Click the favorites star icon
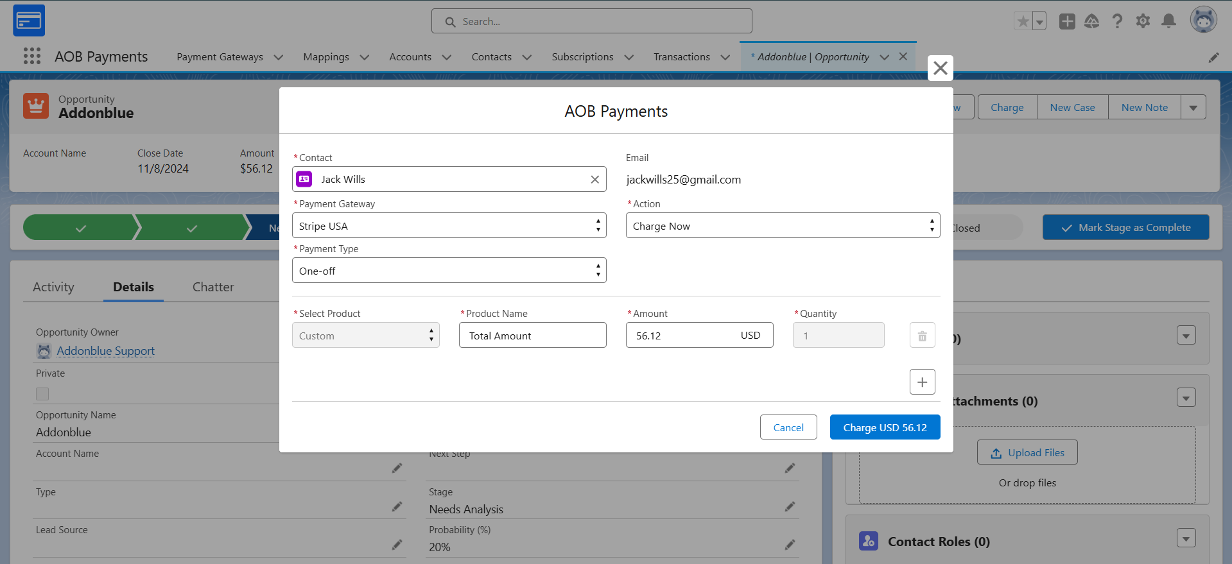This screenshot has width=1232, height=564. click(x=1023, y=21)
